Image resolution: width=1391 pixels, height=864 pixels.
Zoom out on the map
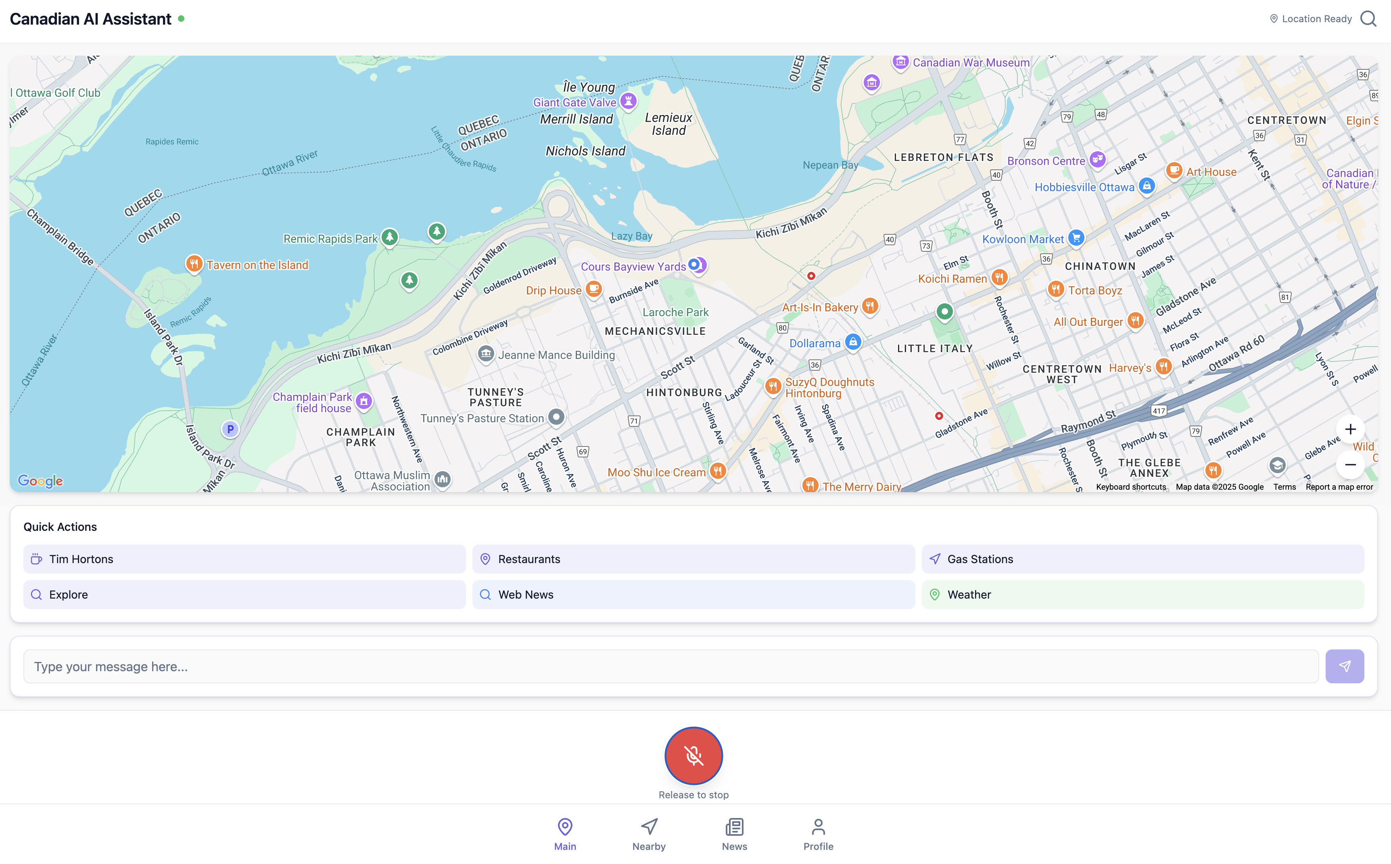tap(1350, 465)
